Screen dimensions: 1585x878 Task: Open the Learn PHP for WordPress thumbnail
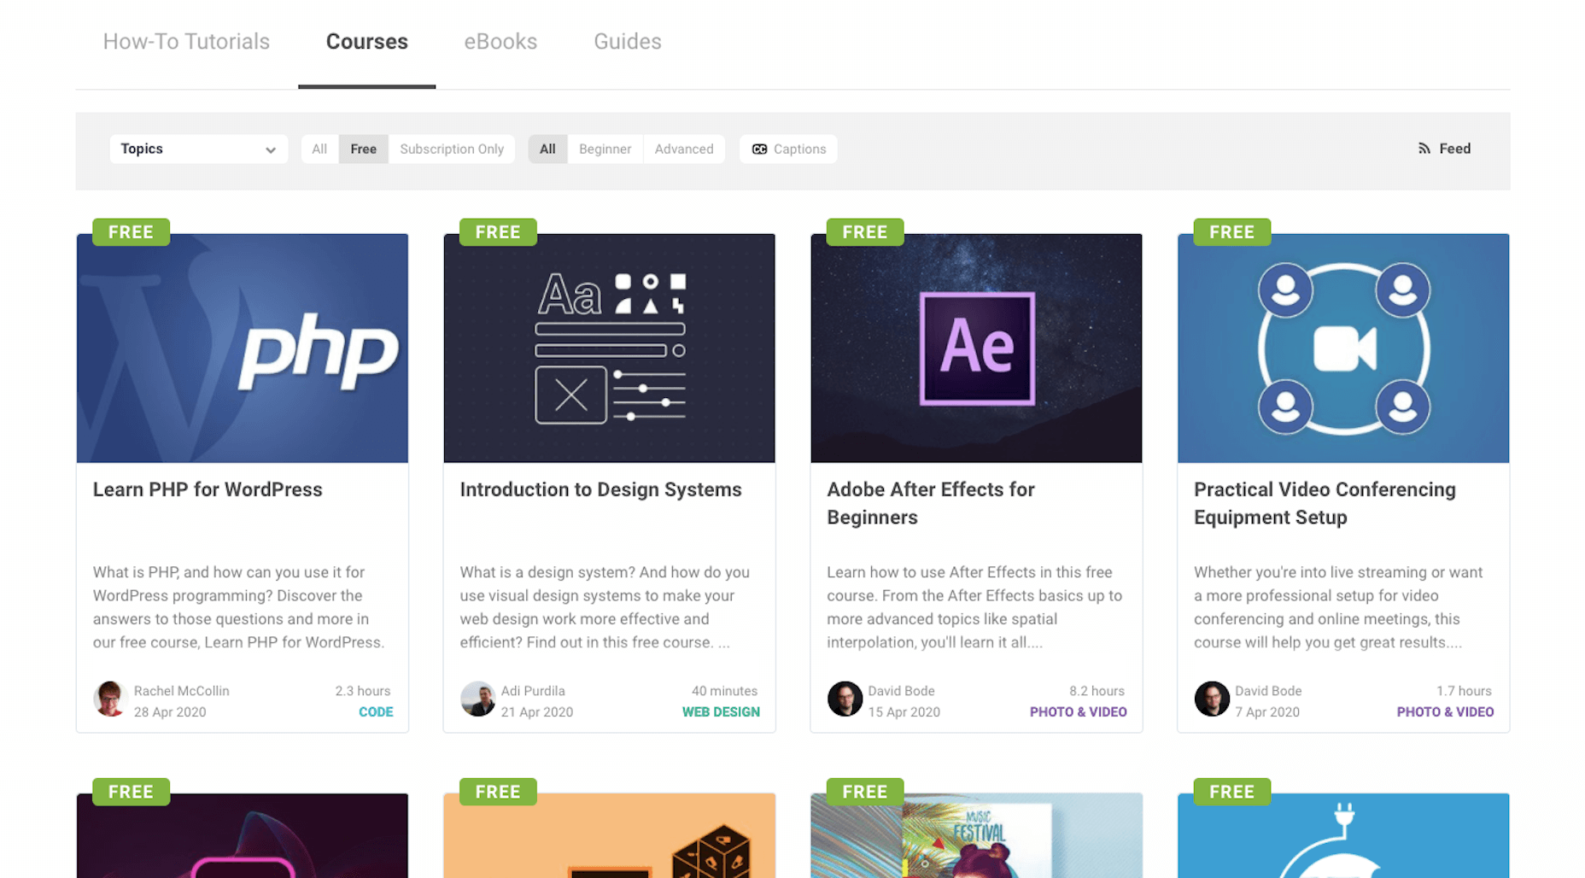(x=243, y=348)
